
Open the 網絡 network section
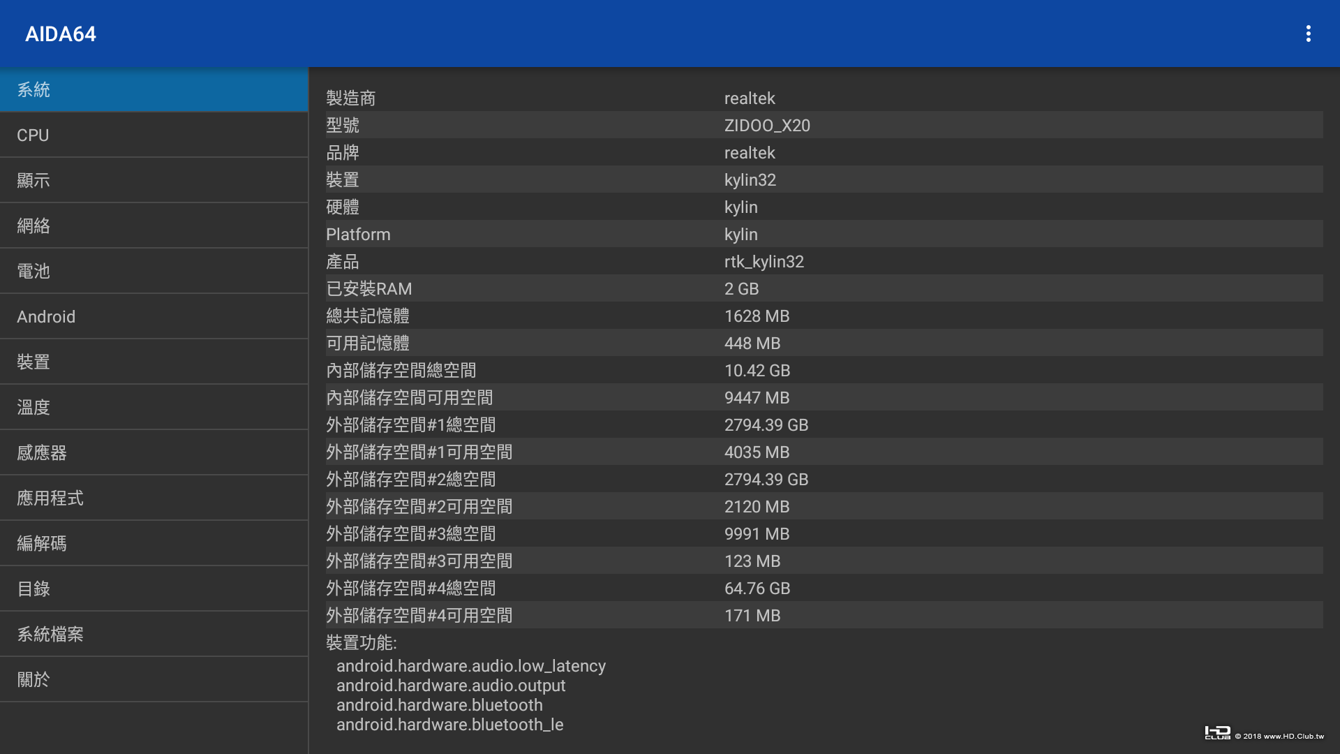[x=154, y=226]
